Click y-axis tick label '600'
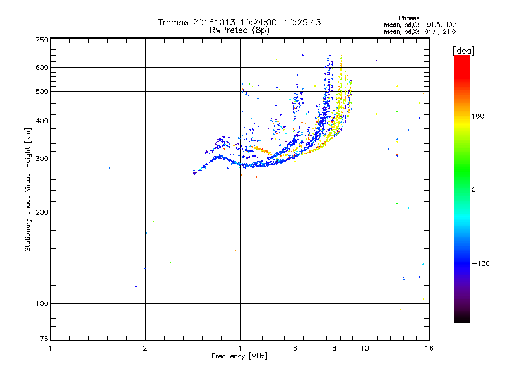Screen dimensions: 505x379 (42, 68)
